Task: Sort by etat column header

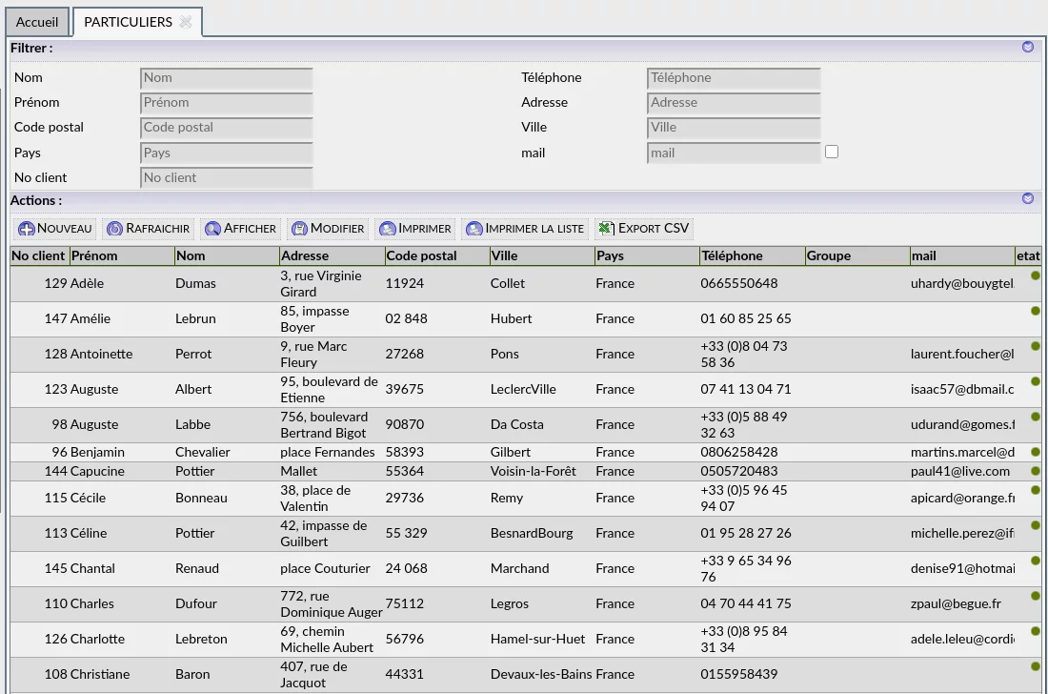Action: point(1028,256)
